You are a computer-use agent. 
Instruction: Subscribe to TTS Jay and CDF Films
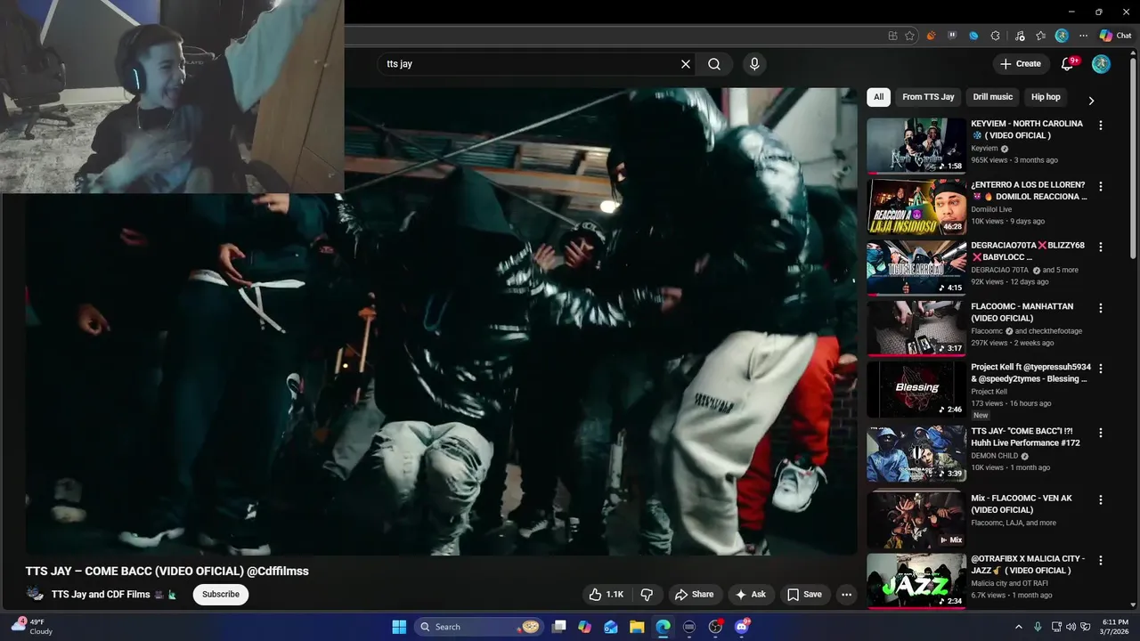(x=221, y=595)
